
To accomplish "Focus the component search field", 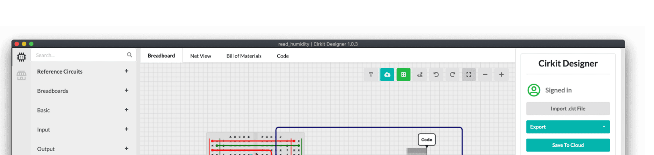I will [x=83, y=55].
